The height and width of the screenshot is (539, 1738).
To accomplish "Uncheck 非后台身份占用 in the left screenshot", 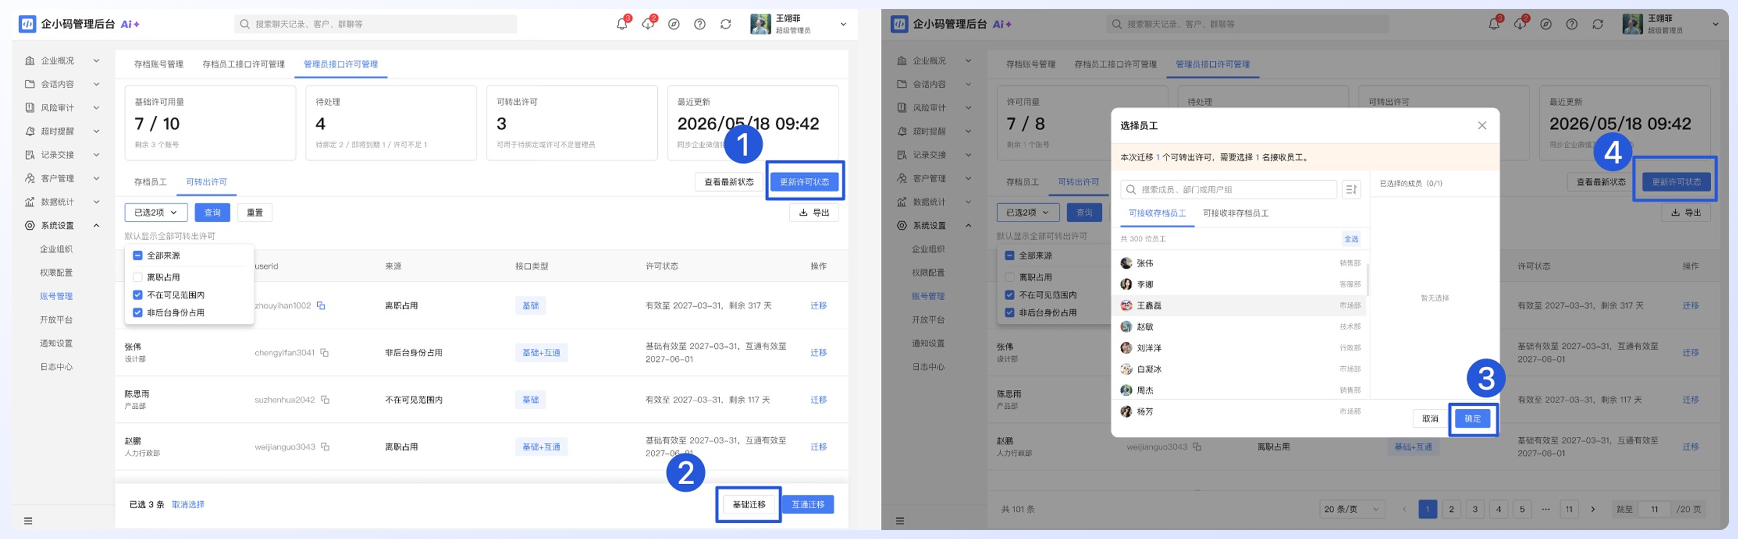I will click(x=138, y=312).
